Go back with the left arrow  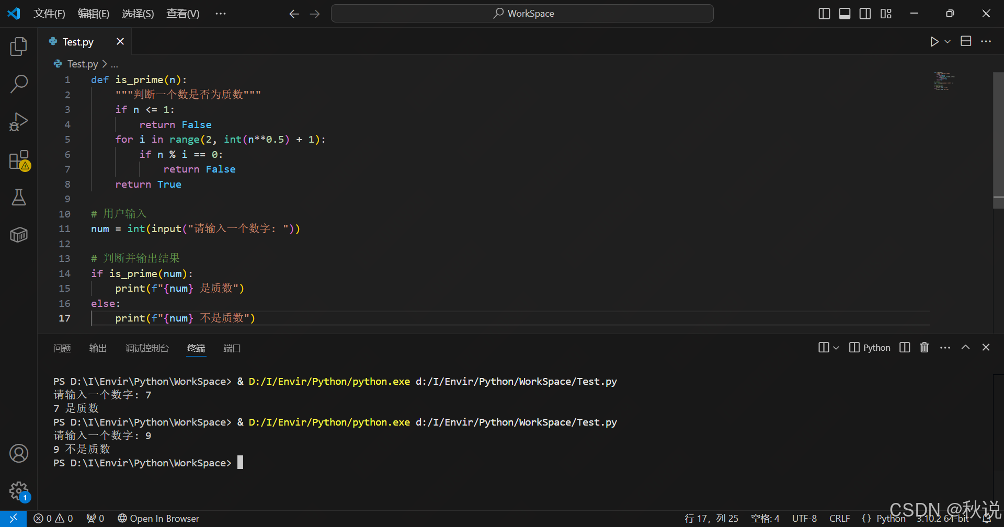(294, 14)
